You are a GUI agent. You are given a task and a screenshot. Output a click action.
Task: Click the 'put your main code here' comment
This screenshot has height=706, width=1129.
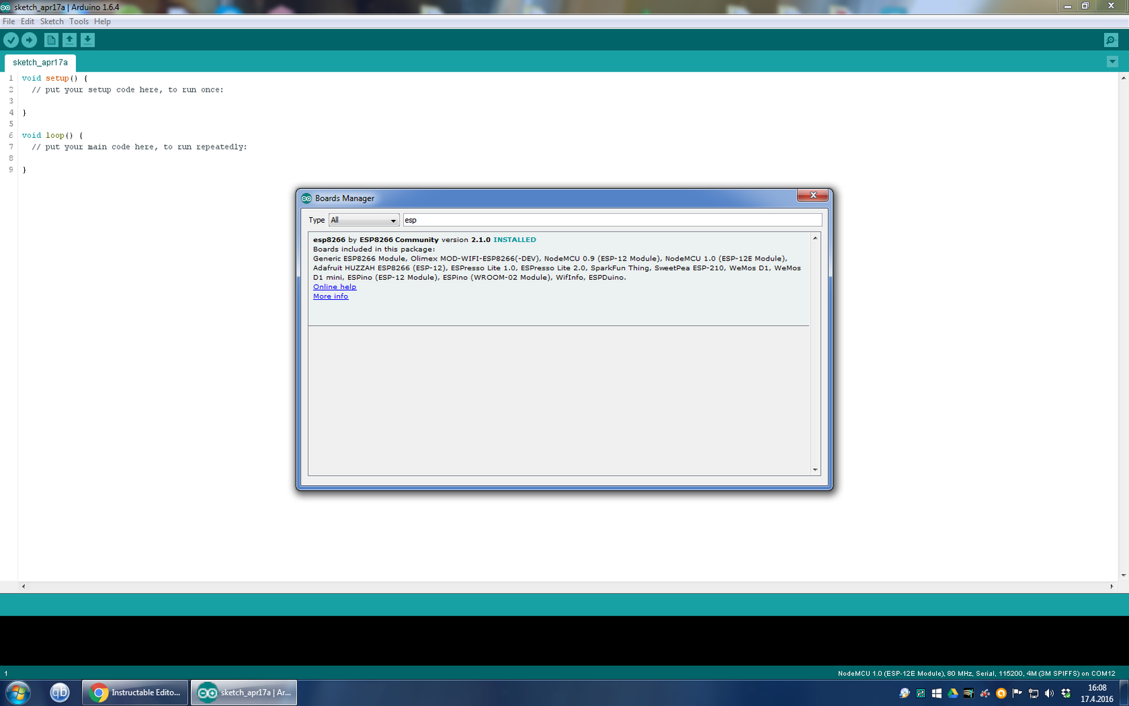pyautogui.click(x=139, y=147)
